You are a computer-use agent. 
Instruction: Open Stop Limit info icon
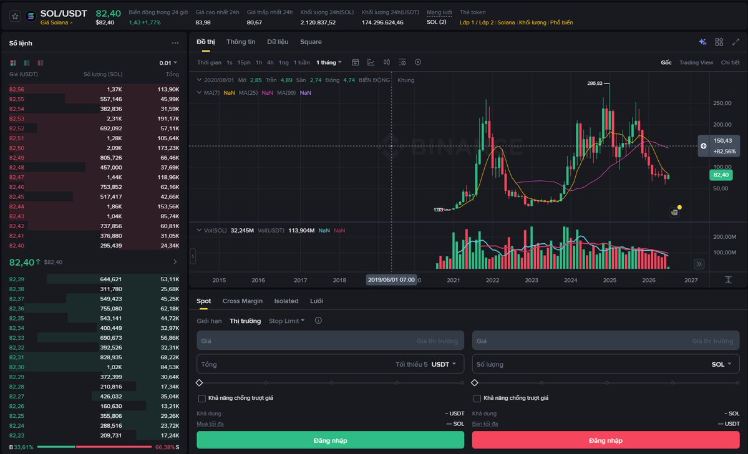pyautogui.click(x=318, y=321)
